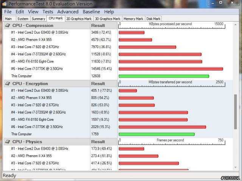The height and width of the screenshot is (181, 242).
Task: Open the Help menu
Action: (109, 12)
